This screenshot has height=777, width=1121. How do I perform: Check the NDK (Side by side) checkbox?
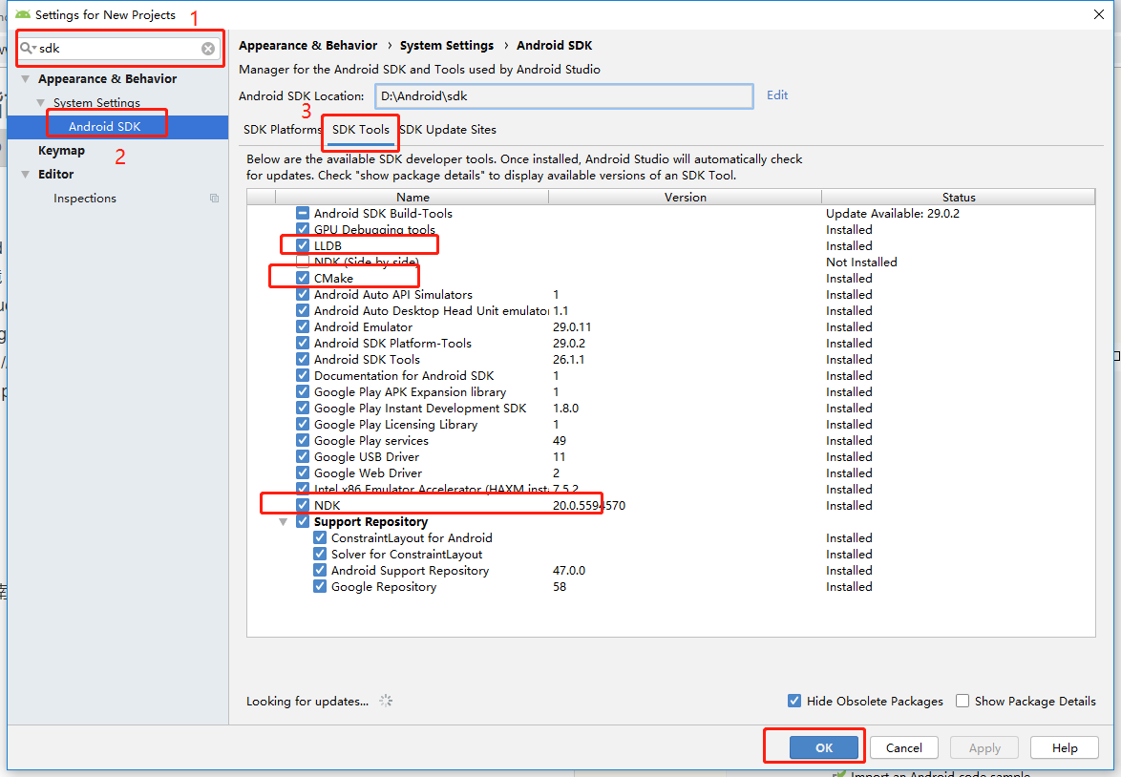pos(303,262)
